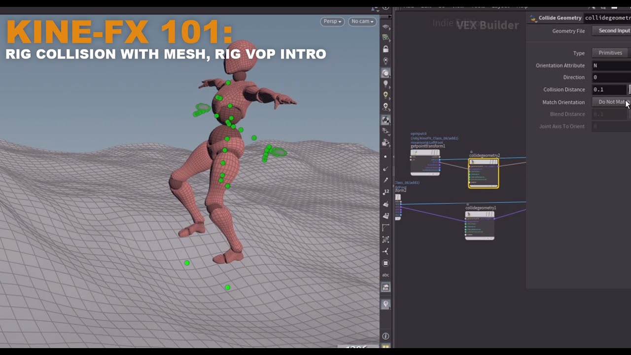Toggle display point numbers icon
The image size is (631, 355).
coord(386,192)
